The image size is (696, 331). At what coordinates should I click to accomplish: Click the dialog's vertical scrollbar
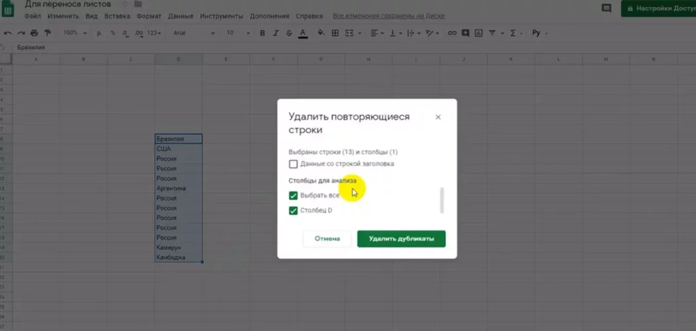(442, 200)
